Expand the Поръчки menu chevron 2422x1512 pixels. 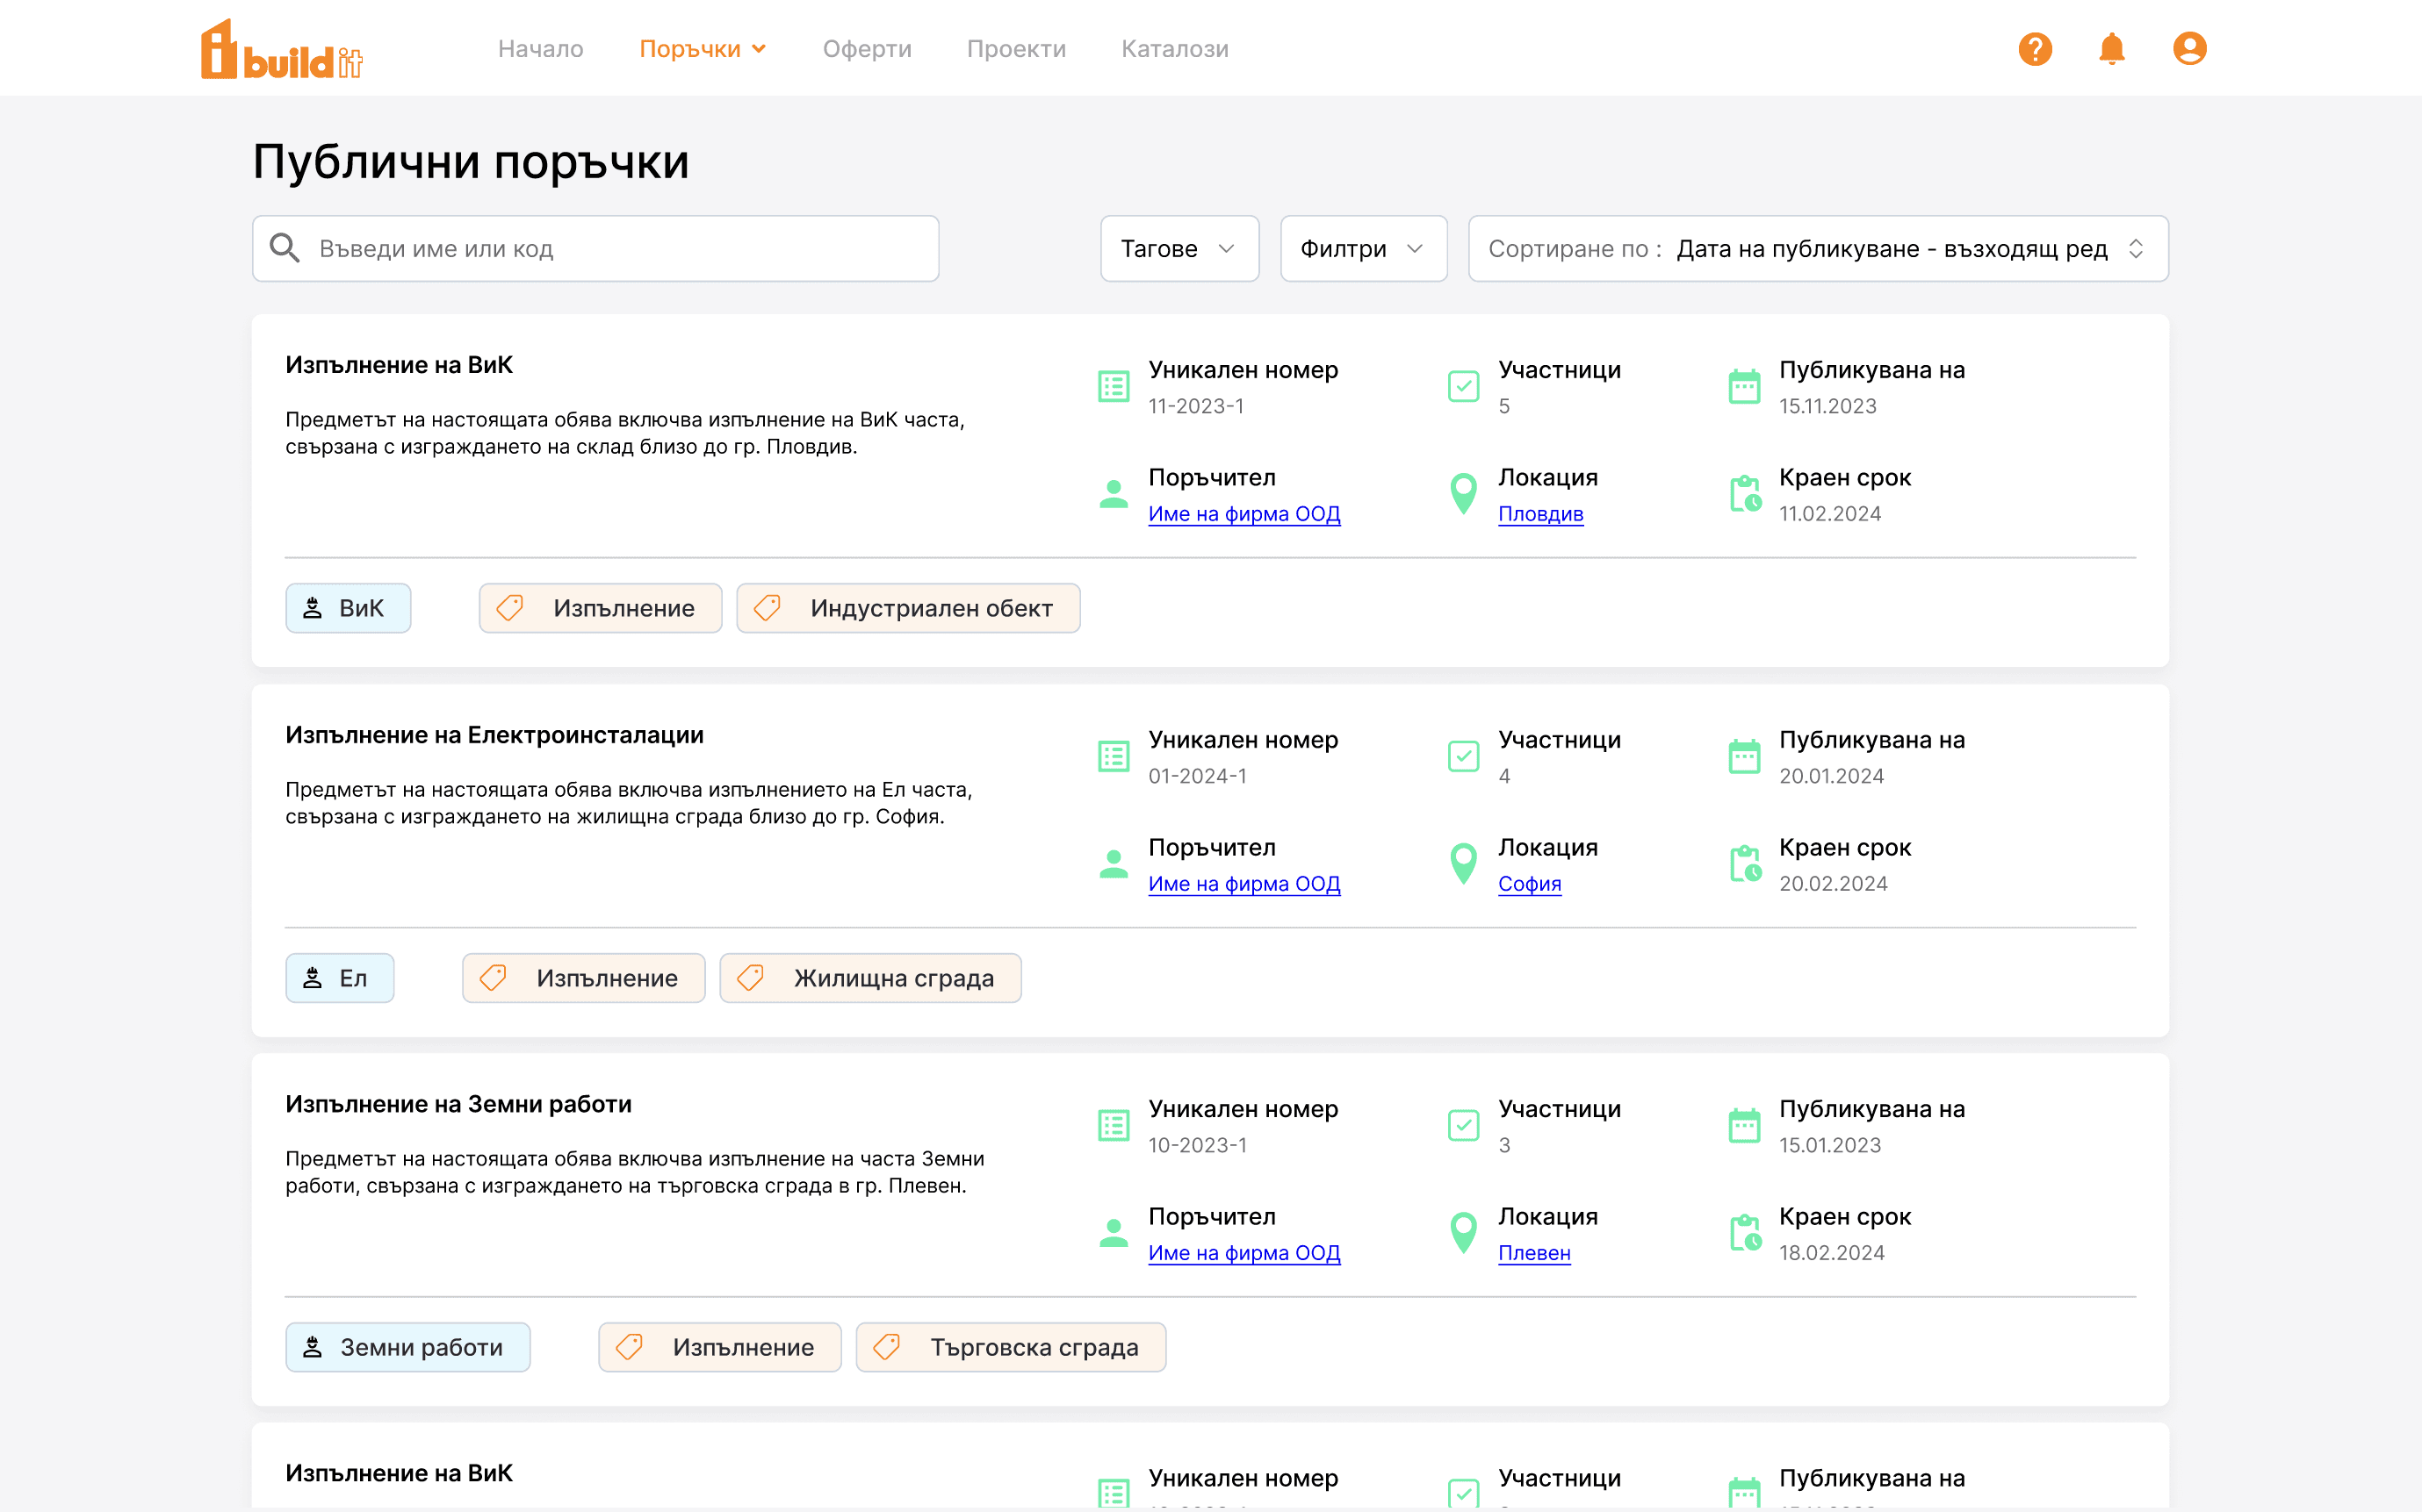tap(760, 49)
